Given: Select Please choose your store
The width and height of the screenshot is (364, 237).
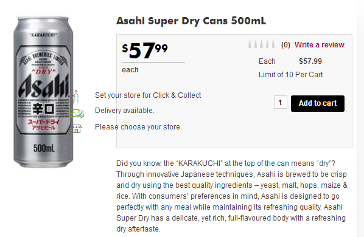Looking at the screenshot, I should (x=138, y=127).
